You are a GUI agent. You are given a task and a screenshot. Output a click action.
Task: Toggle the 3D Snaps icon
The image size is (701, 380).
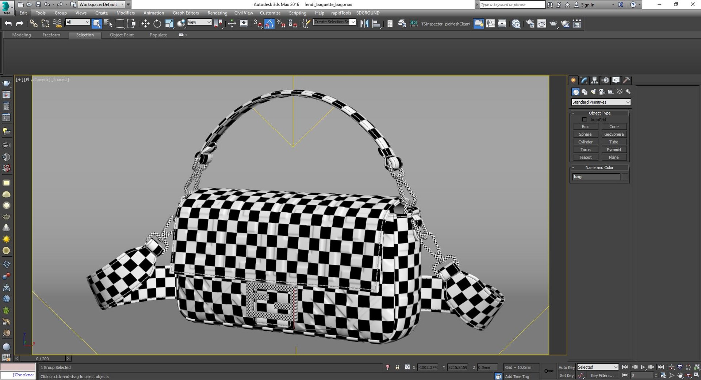pos(258,24)
